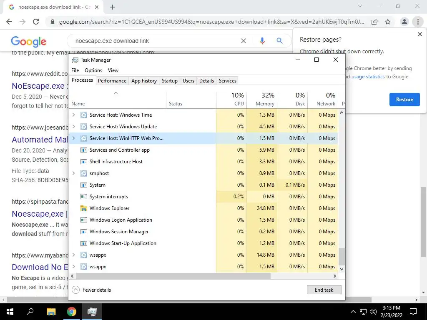Open the Chrome profile avatar icon
427x320 pixels.
pos(404,22)
